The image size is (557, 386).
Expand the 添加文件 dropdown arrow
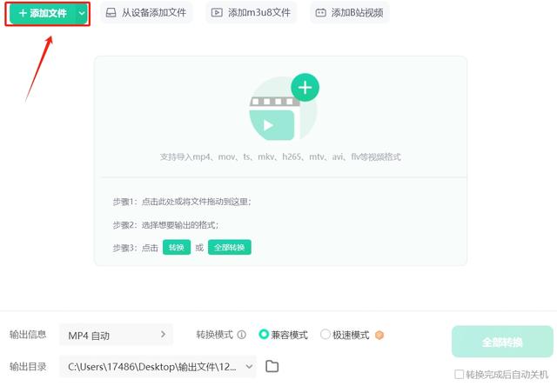[x=82, y=14]
